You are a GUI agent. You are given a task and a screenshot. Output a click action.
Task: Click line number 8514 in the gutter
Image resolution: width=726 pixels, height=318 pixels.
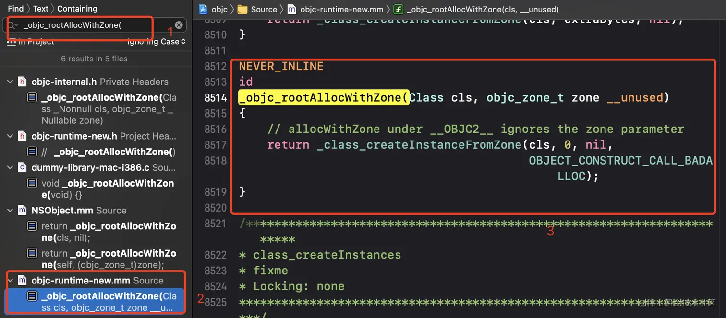[215, 98]
